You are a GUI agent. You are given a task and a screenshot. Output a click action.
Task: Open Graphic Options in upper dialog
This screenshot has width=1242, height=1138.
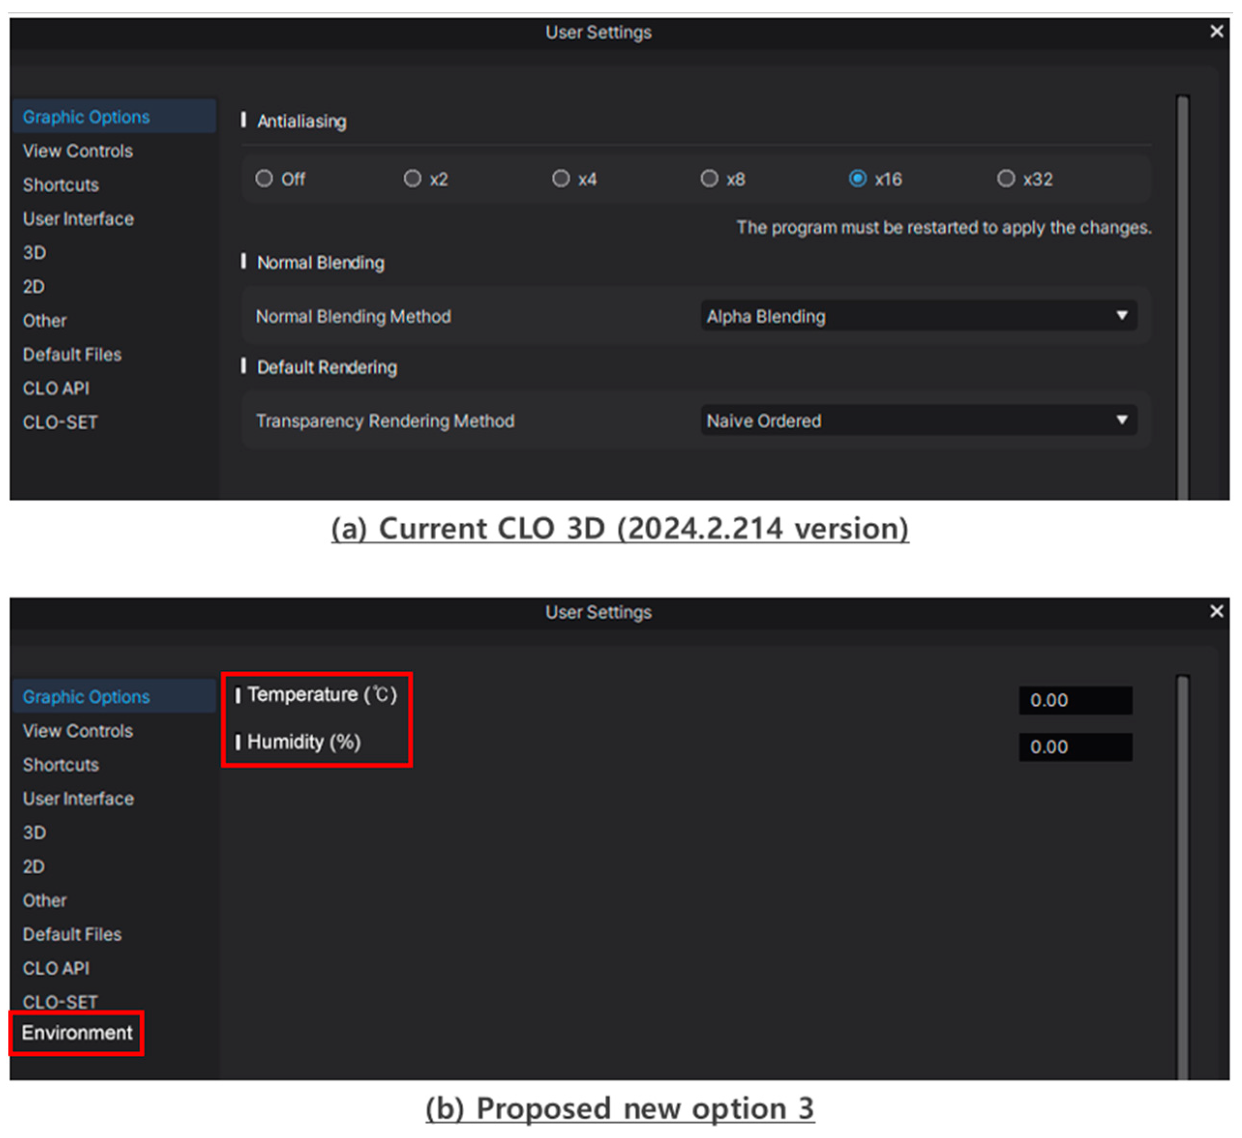point(115,117)
